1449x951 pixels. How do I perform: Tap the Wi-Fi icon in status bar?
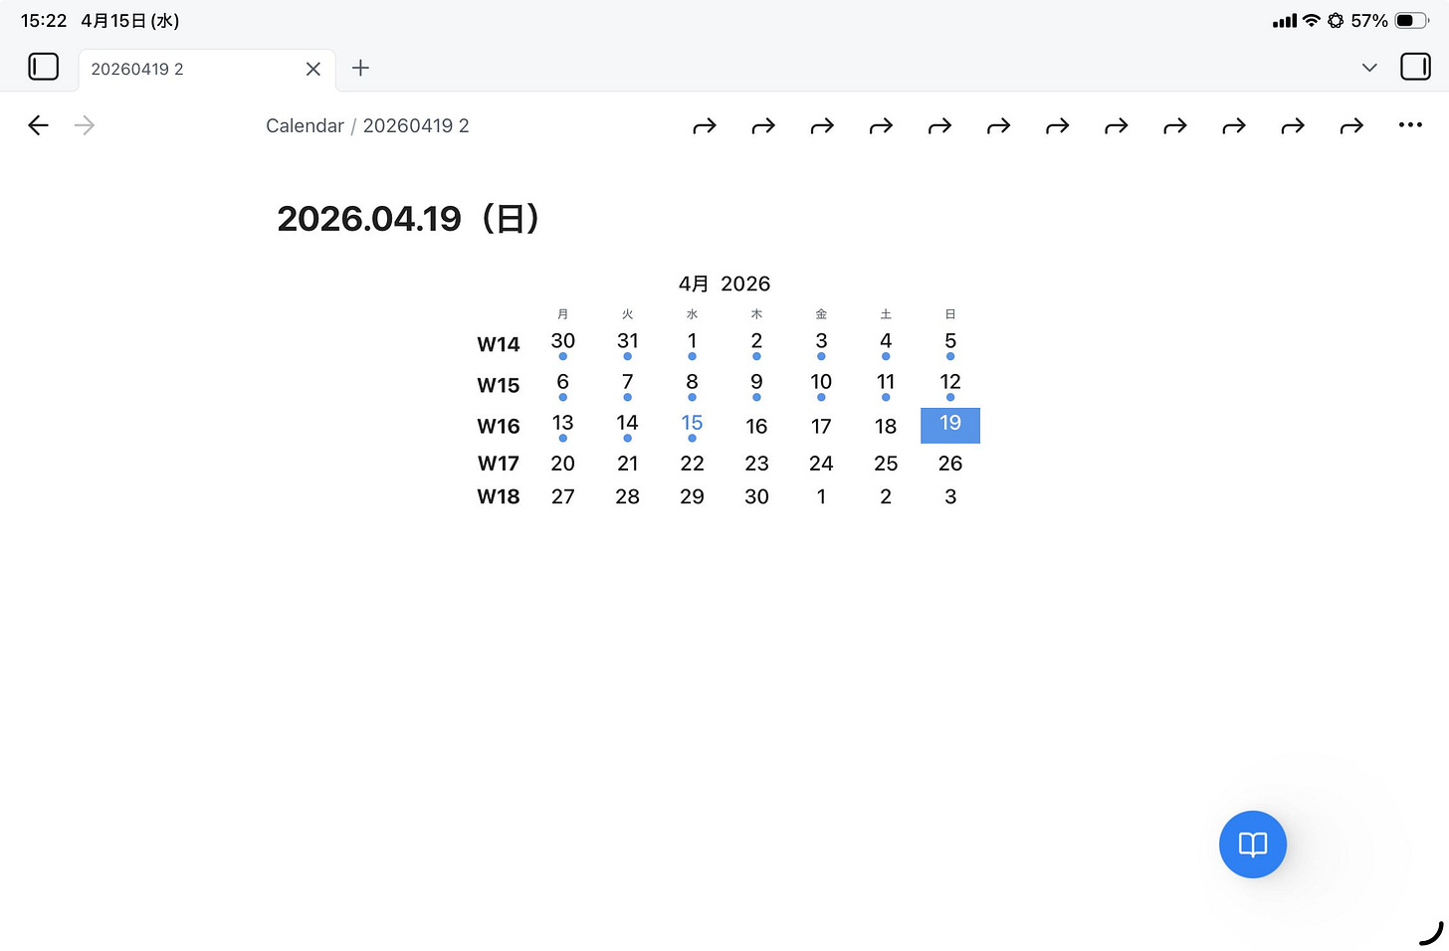click(x=1312, y=20)
